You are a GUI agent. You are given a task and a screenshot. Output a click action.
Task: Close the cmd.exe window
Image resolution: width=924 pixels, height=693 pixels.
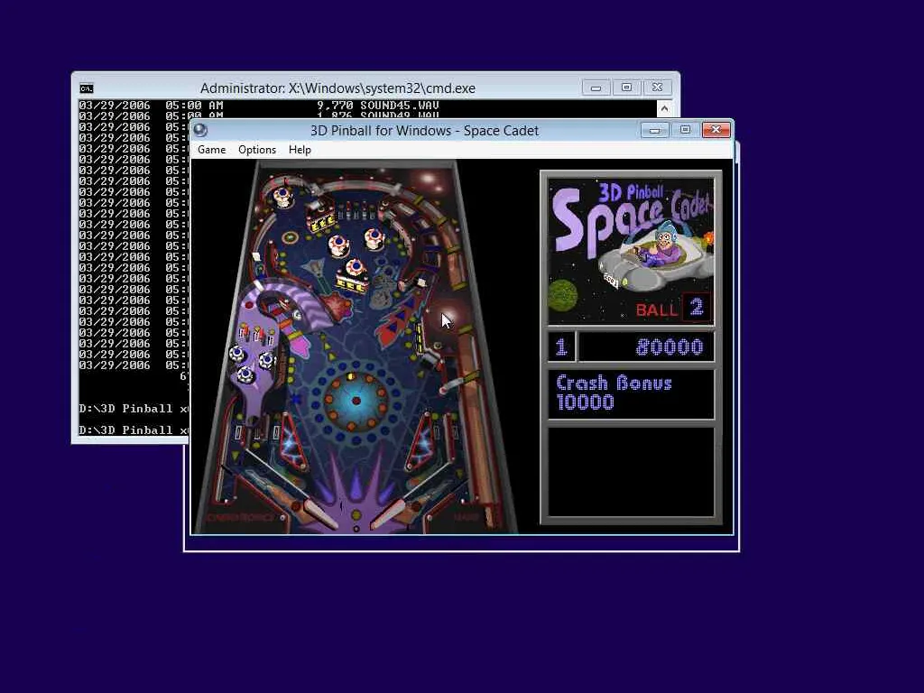[657, 88]
